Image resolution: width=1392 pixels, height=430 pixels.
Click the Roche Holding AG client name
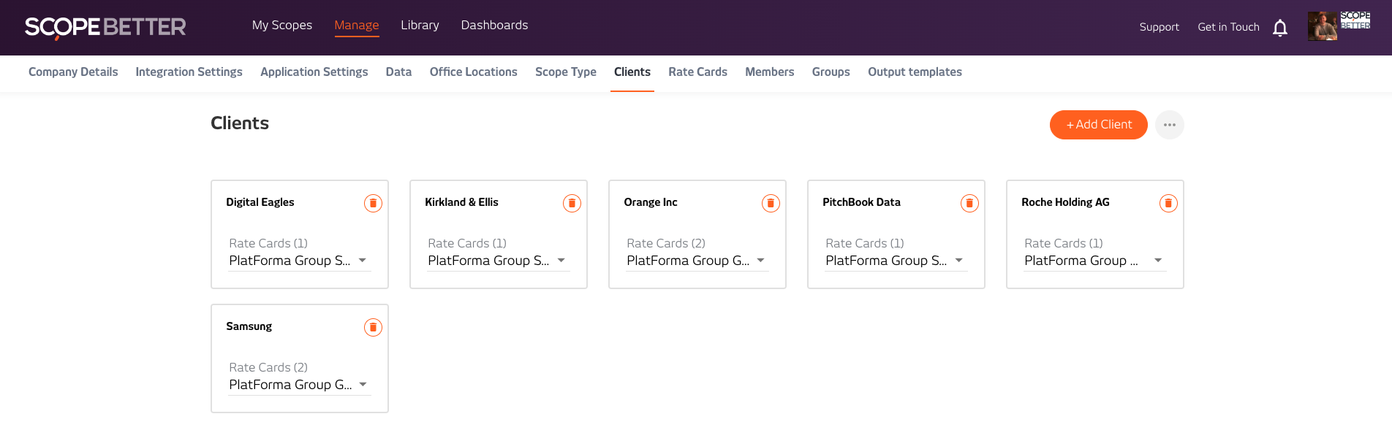pyautogui.click(x=1065, y=202)
